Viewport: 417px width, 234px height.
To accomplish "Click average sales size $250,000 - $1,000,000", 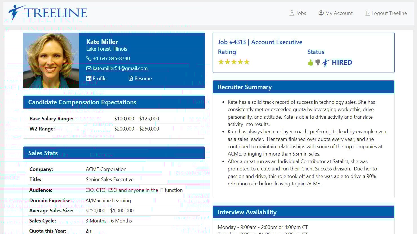I will pyautogui.click(x=110, y=211).
